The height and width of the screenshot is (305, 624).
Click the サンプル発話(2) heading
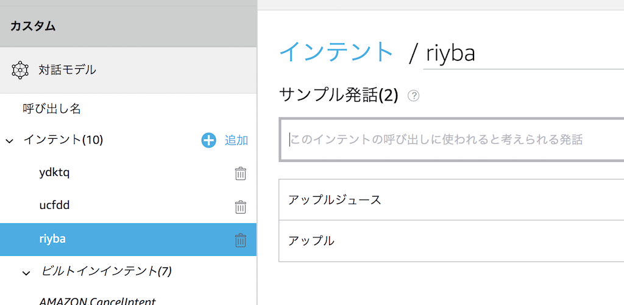coord(339,96)
